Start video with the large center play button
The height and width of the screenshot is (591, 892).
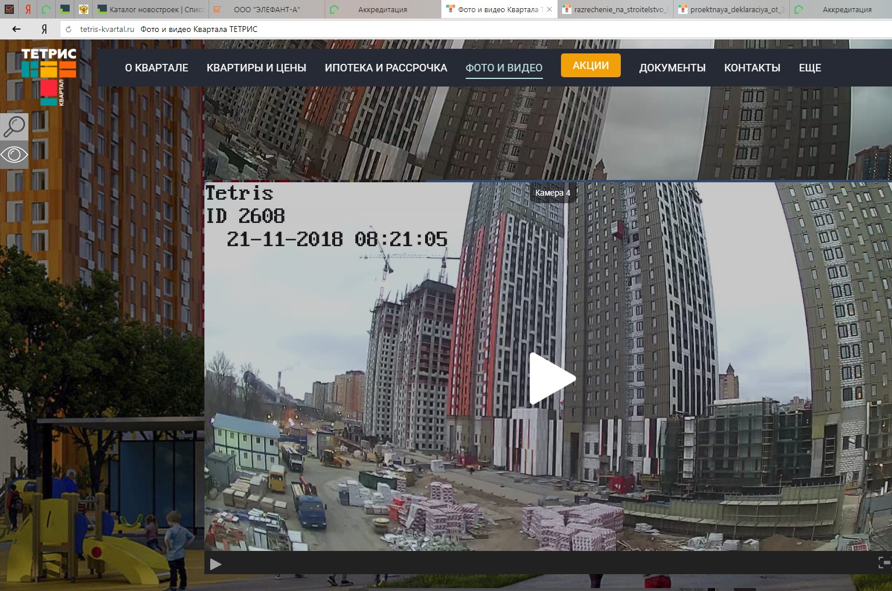point(552,379)
